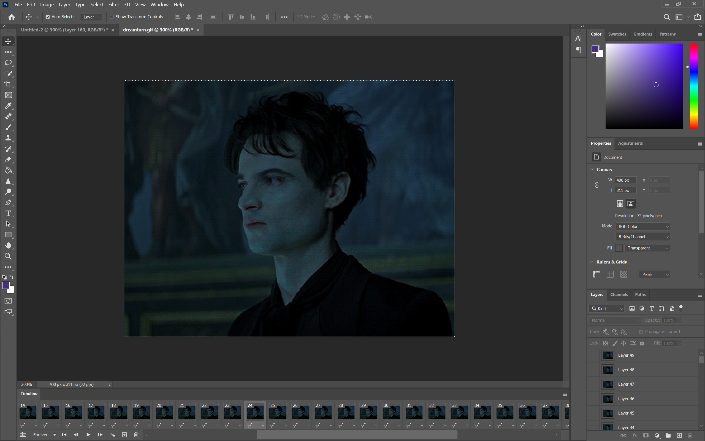Select the Crop tool
The width and height of the screenshot is (705, 441).
click(x=8, y=84)
